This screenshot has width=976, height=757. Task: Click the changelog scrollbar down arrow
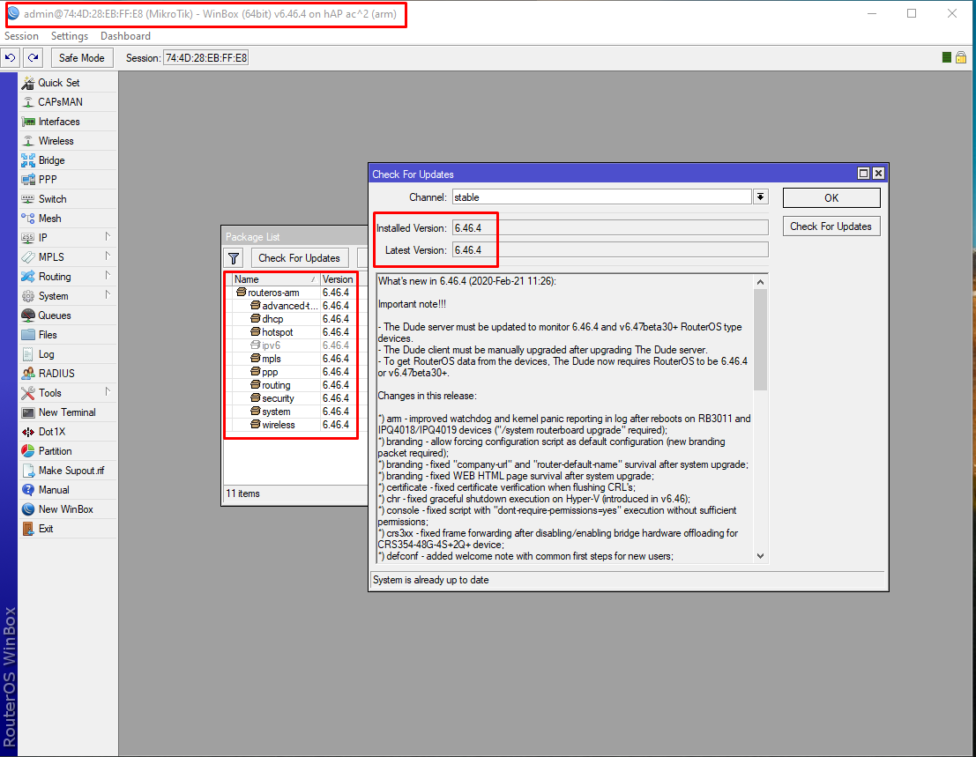point(760,556)
